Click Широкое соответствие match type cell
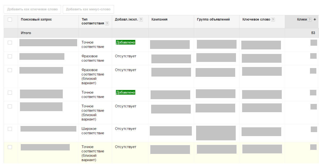Viewport: 319px width, 164px height. 93,131
